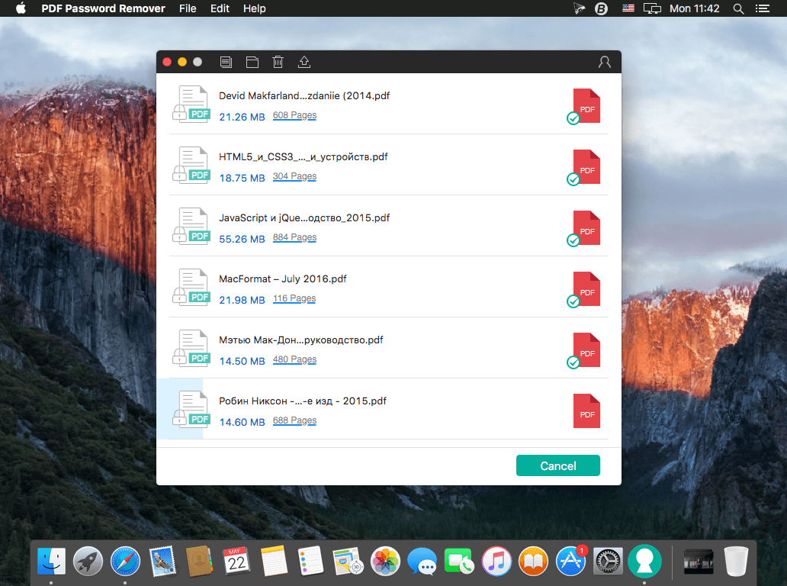Open the Apple menu
787x586 pixels.
click(x=21, y=8)
